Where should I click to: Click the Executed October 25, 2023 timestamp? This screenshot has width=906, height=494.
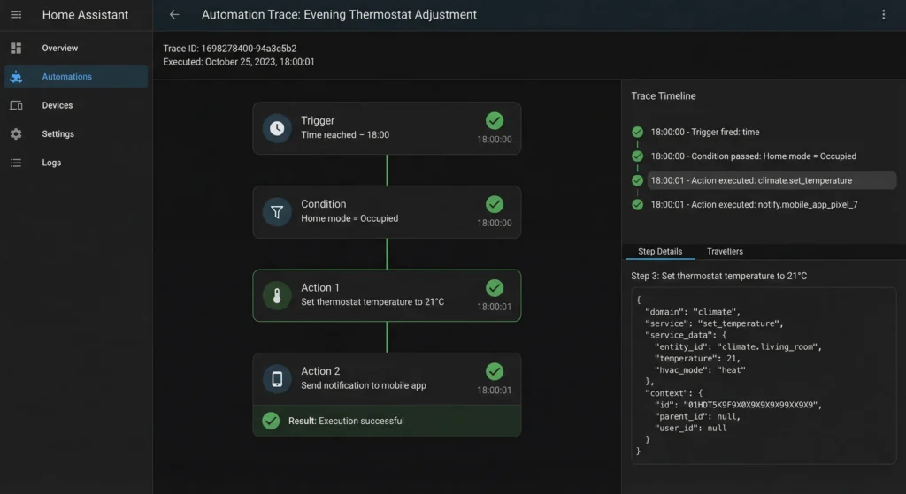click(x=239, y=62)
